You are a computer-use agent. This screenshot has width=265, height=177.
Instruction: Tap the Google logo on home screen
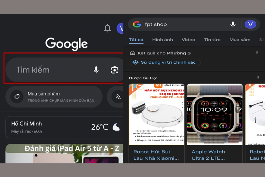point(66,44)
